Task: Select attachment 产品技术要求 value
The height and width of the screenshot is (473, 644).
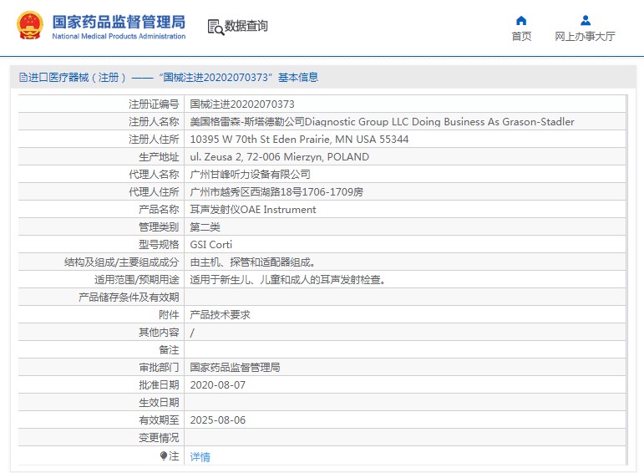Action: click(x=220, y=315)
